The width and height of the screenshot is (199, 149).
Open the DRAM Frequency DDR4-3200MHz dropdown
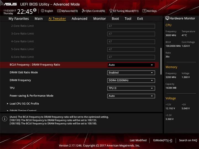coord(131,81)
